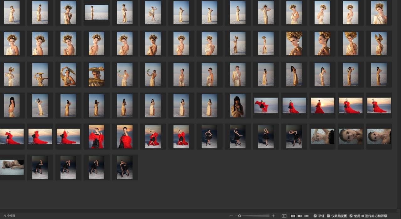This screenshot has height=219, width=401.
Task: Switch to details view mode icon
Action: click(x=299, y=216)
